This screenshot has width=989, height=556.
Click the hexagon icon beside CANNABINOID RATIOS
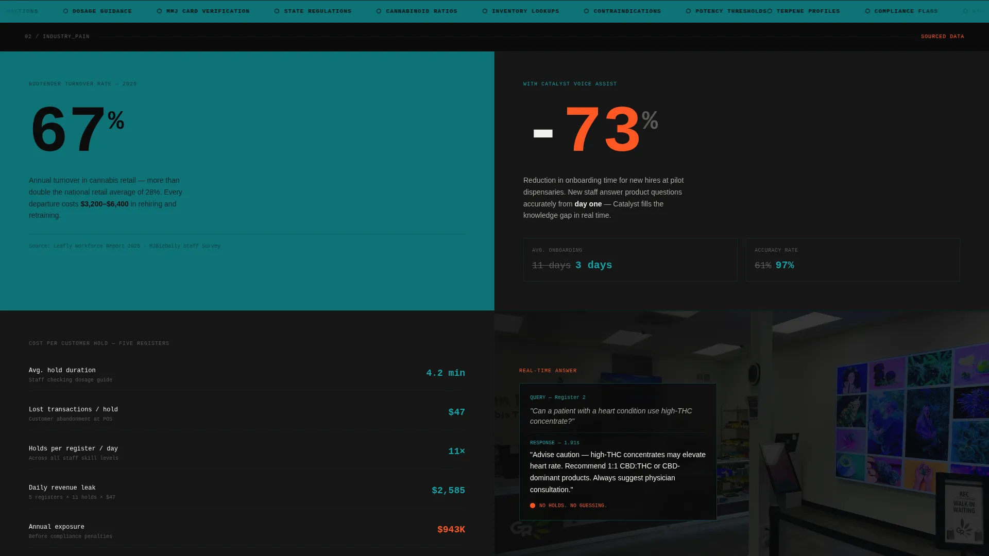click(x=379, y=11)
